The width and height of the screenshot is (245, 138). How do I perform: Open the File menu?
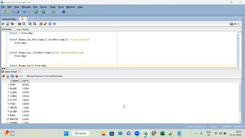pyautogui.click(x=3, y=7)
